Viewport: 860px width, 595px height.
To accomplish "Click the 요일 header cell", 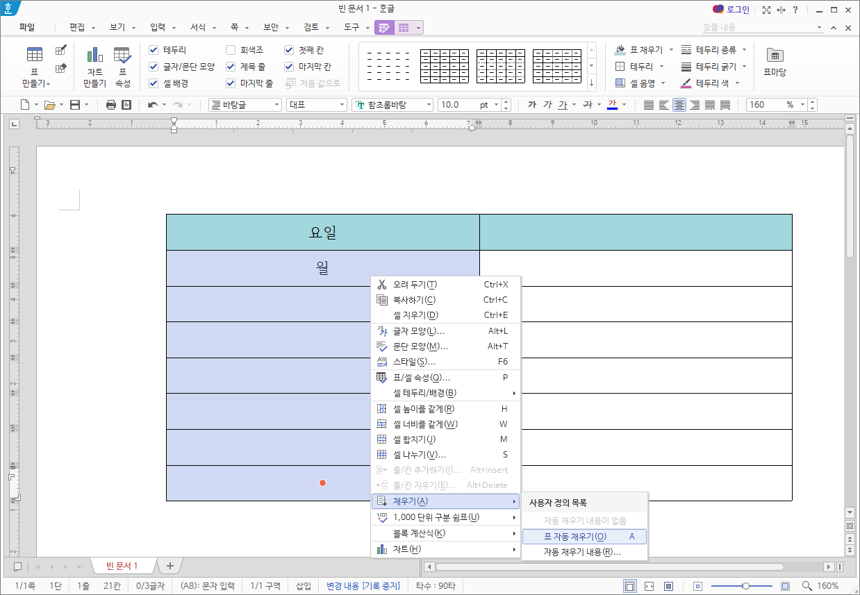I will pyautogui.click(x=322, y=233).
